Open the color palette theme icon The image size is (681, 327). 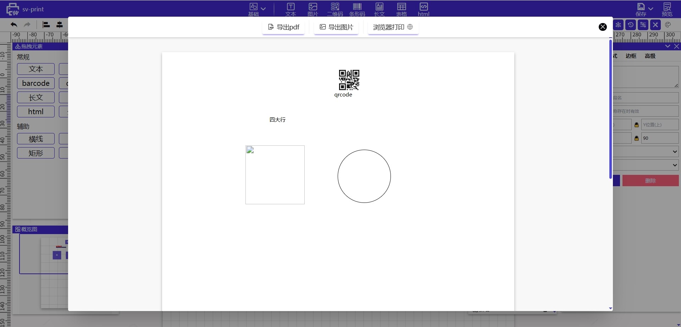tap(668, 25)
